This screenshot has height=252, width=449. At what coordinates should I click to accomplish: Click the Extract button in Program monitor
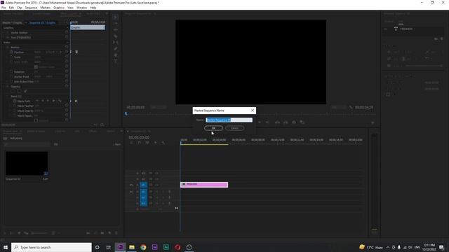coord(286,122)
